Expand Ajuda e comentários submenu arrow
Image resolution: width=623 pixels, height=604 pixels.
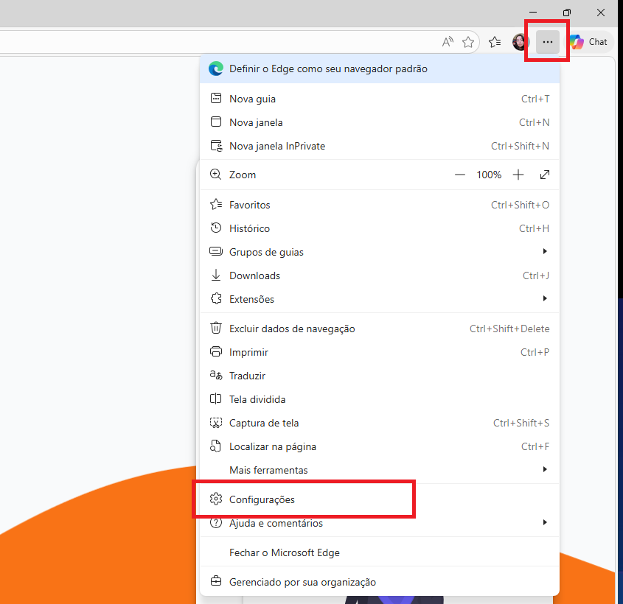(545, 523)
